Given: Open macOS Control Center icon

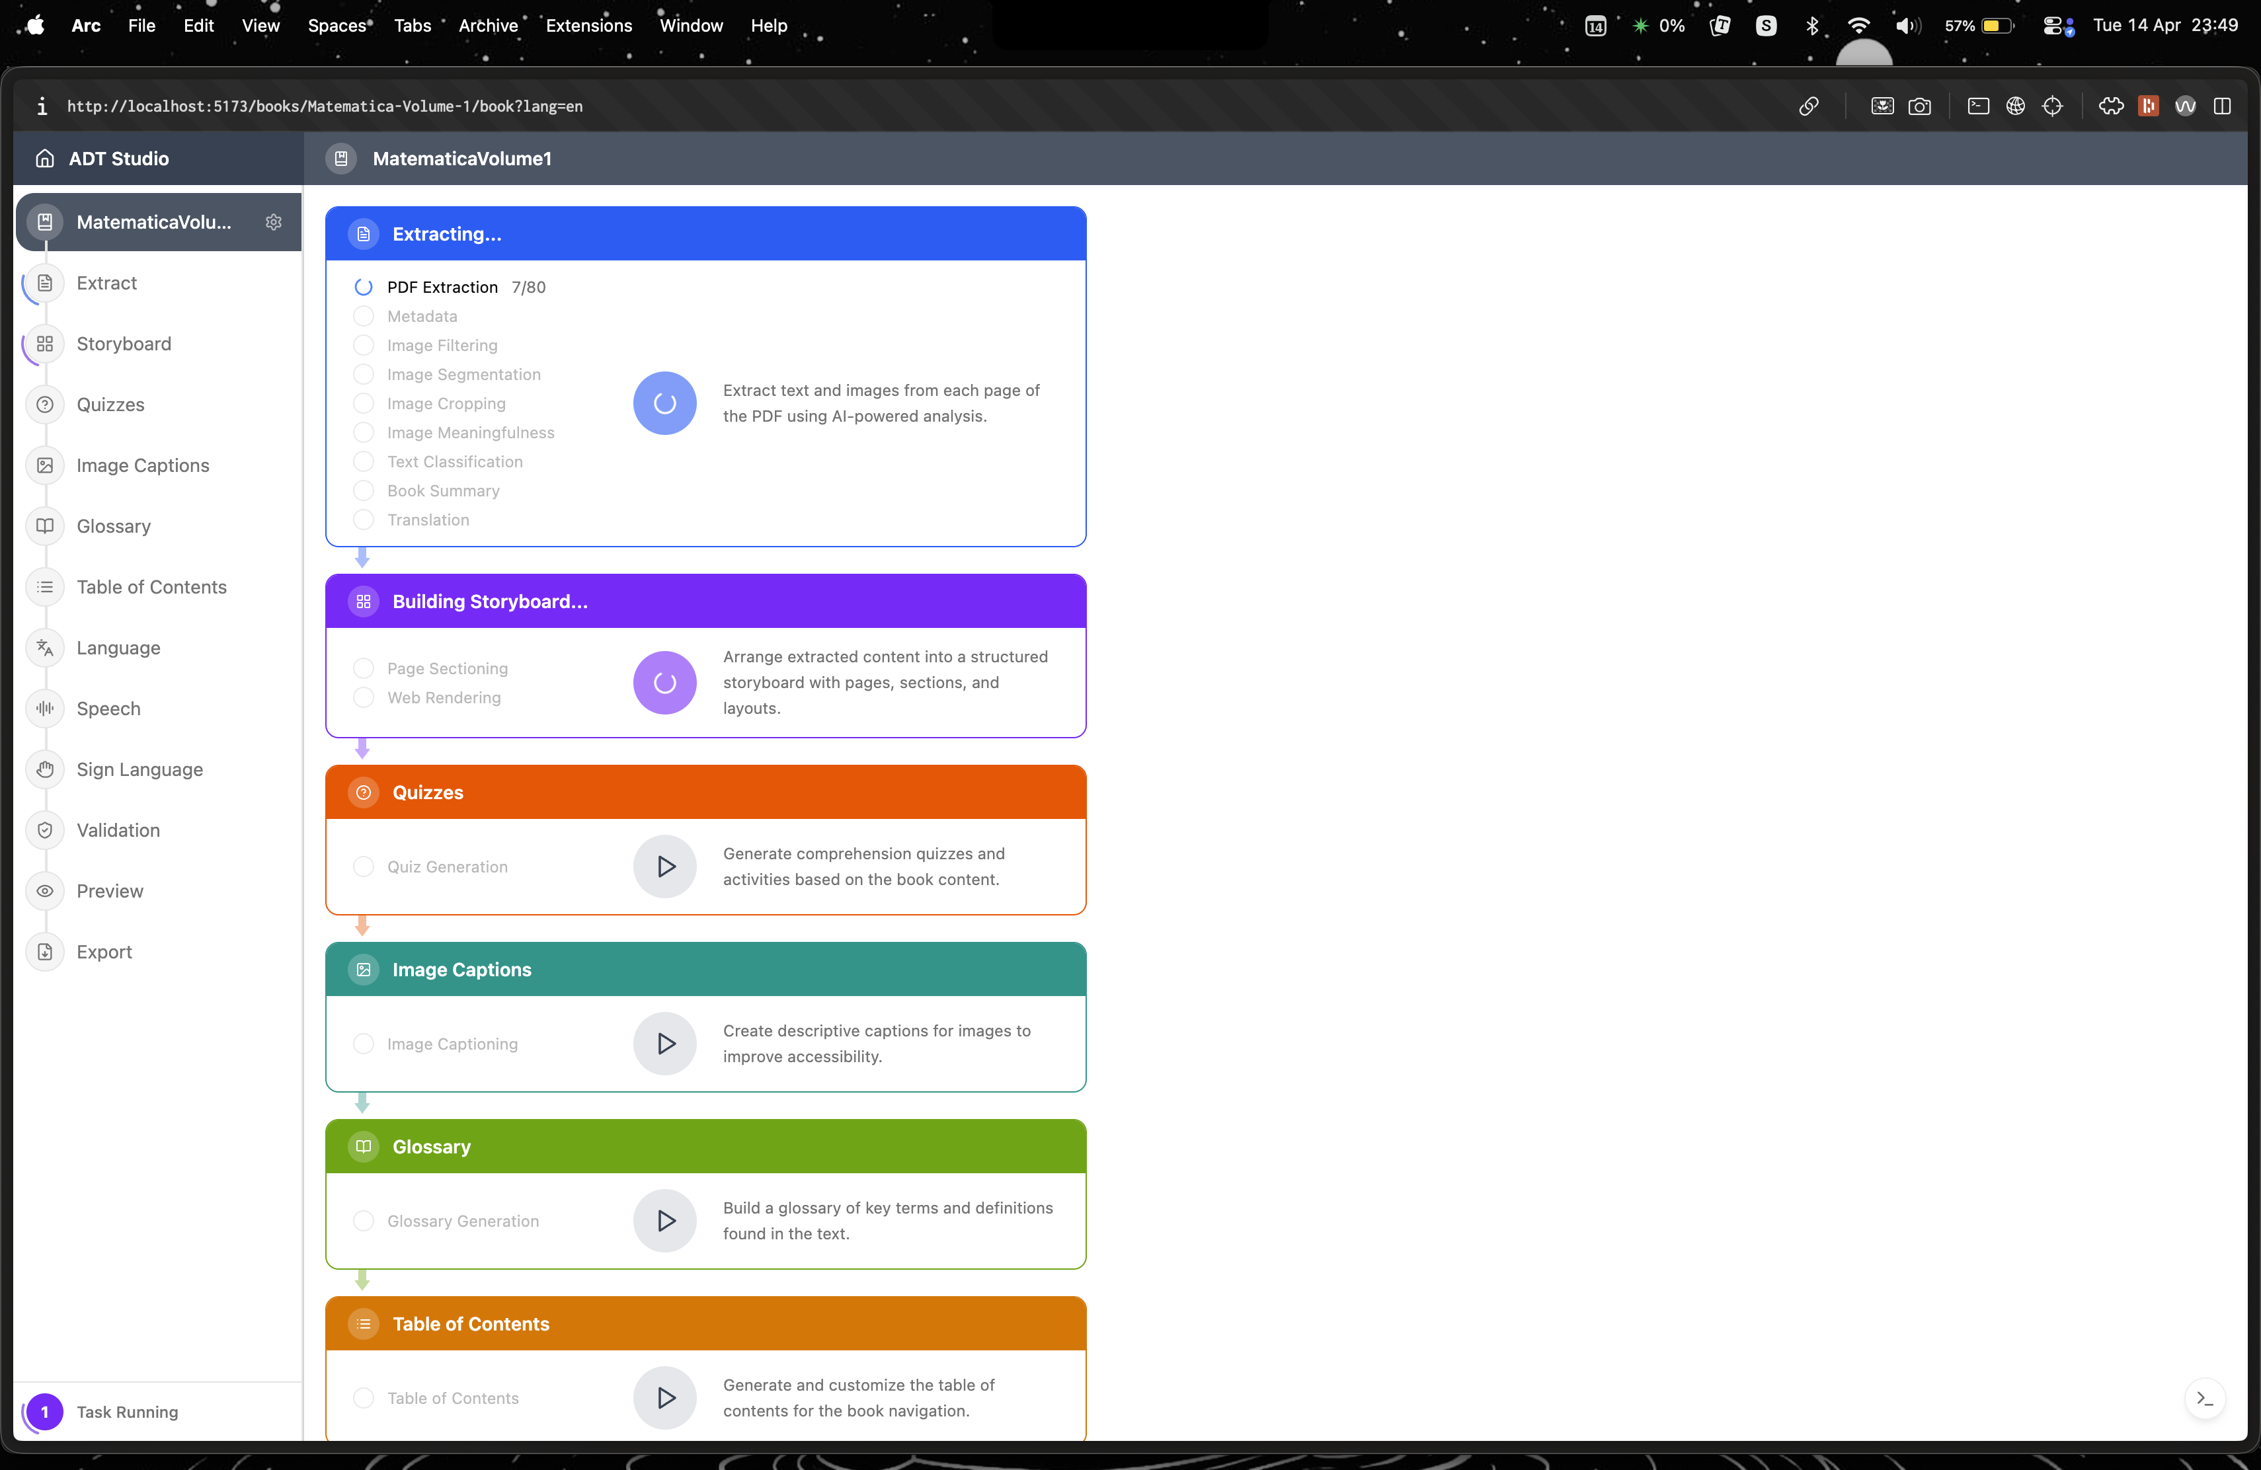Looking at the screenshot, I should point(2057,26).
